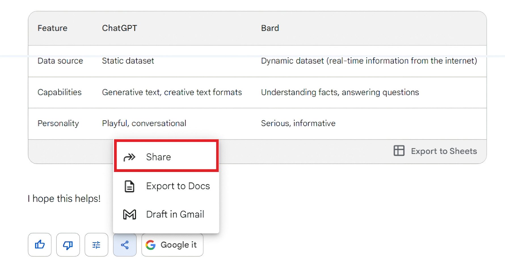
Task: Click the I hope this helps! text
Action: point(64,199)
